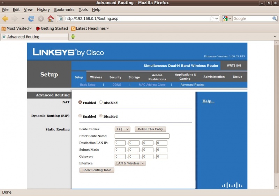The height and width of the screenshot is (196, 279).
Task: Open the back/forward history dropdown arrow
Action: [x=23, y=19]
